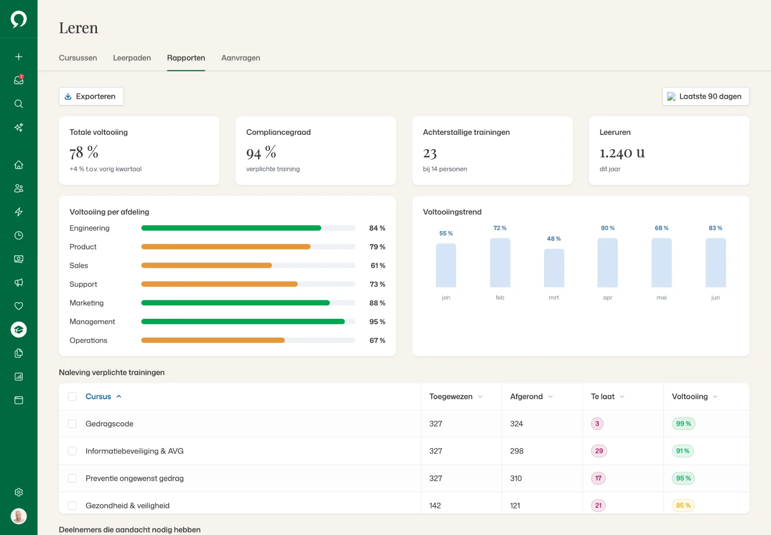This screenshot has height=535, width=771.
Task: Open the megaphone announcements icon
Action: [19, 283]
